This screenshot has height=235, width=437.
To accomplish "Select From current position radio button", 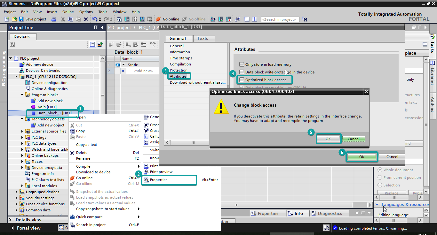I will pos(380,178).
